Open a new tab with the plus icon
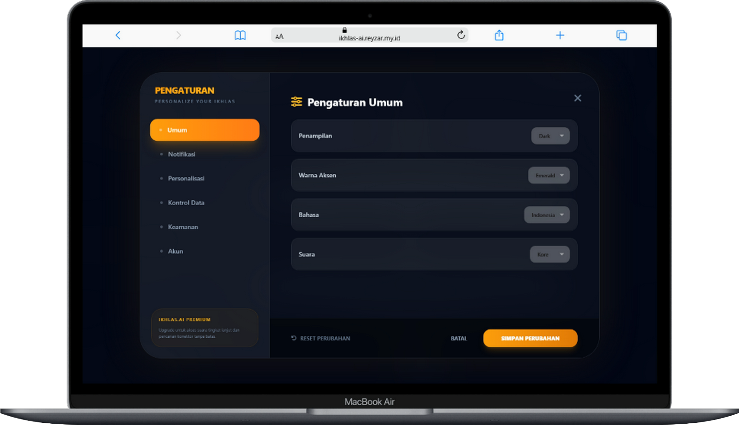 pyautogui.click(x=560, y=35)
